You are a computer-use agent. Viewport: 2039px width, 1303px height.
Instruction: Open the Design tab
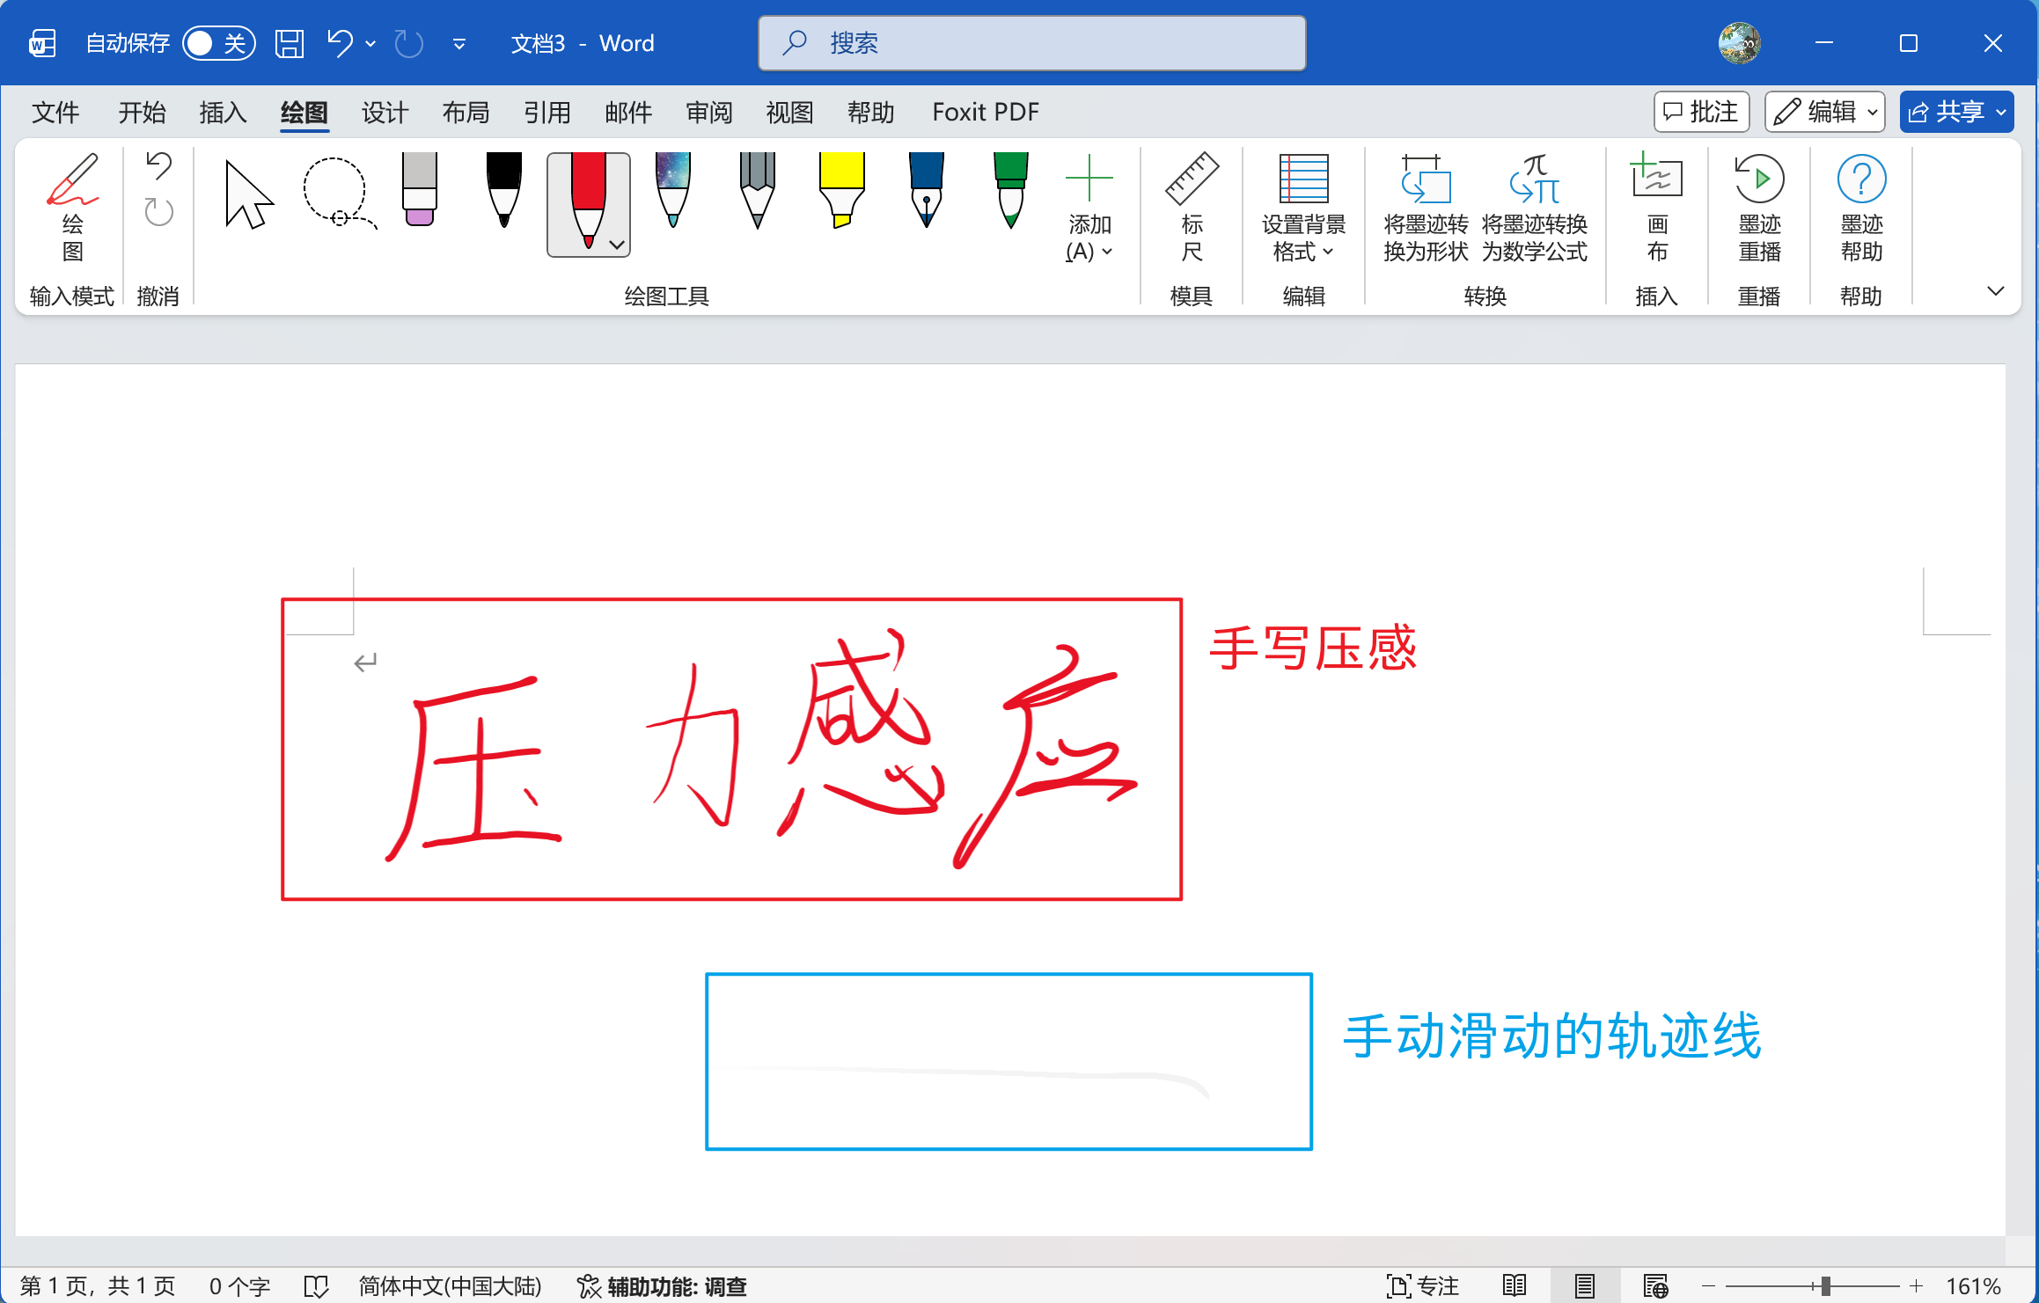click(385, 113)
